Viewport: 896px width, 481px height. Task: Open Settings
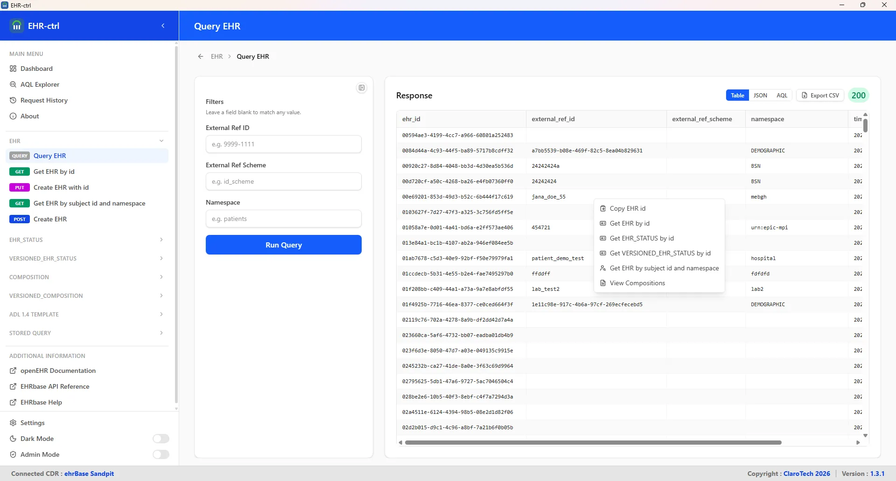(x=32, y=423)
